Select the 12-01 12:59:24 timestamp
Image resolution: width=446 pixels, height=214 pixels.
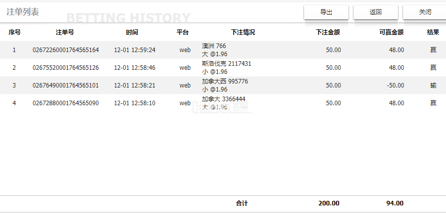(x=134, y=50)
